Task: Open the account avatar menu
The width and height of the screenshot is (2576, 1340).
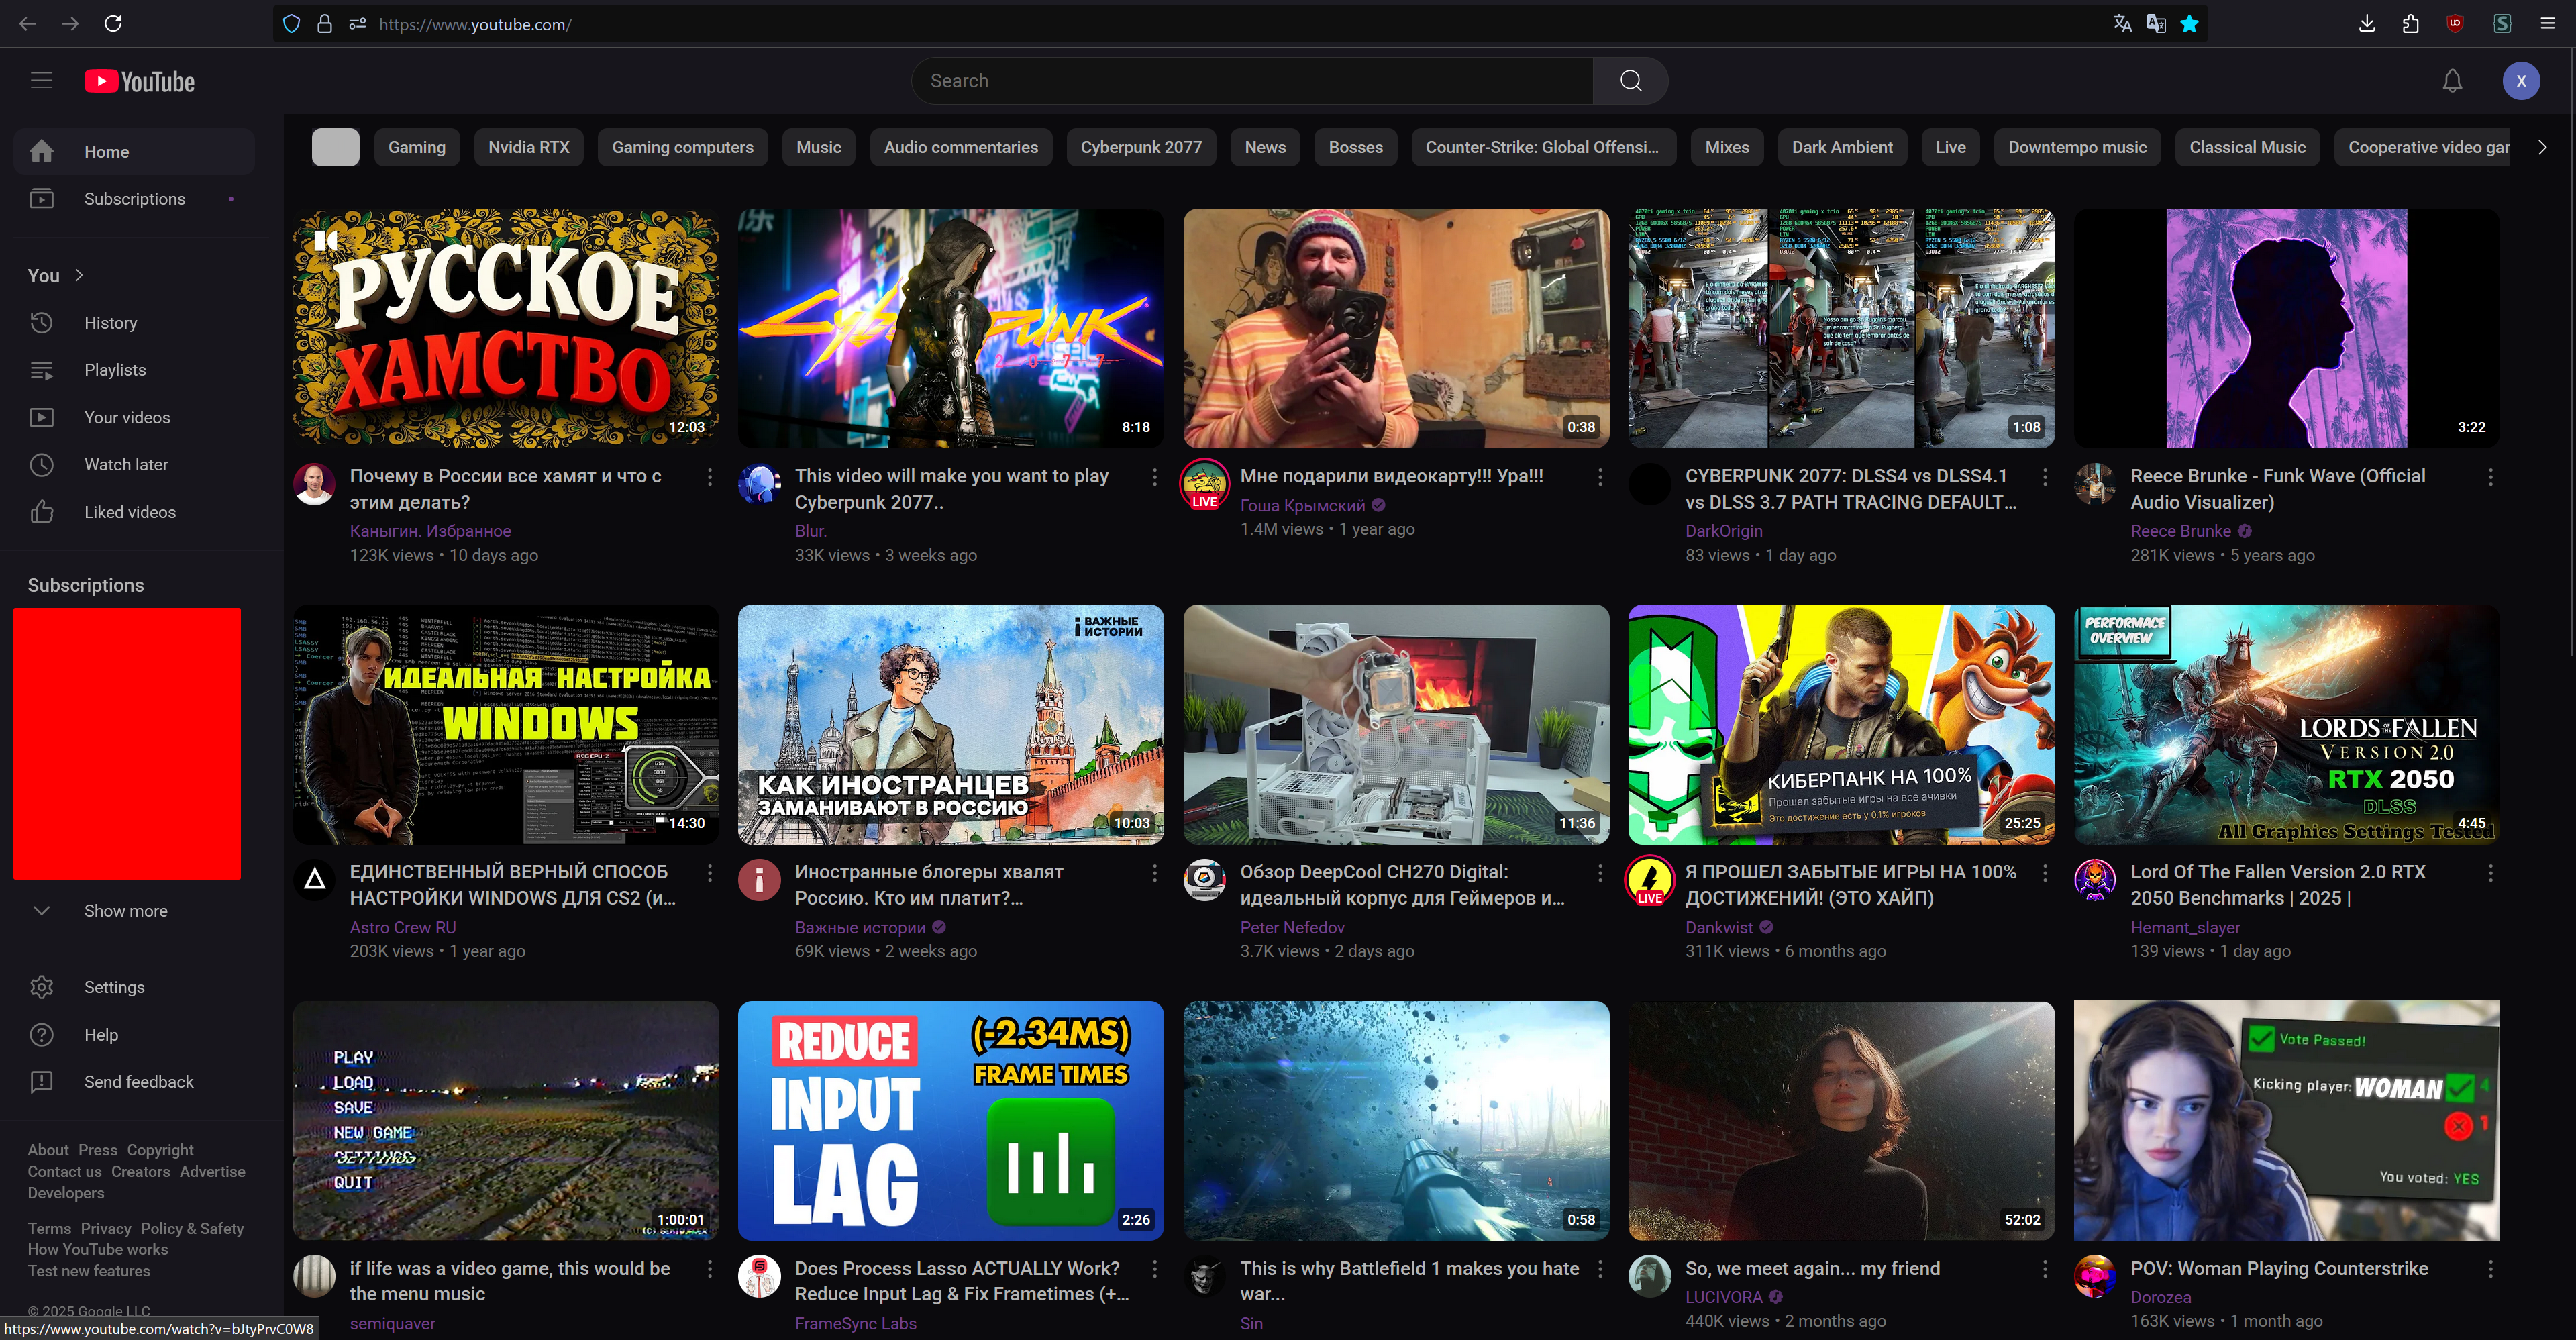Action: point(2521,81)
